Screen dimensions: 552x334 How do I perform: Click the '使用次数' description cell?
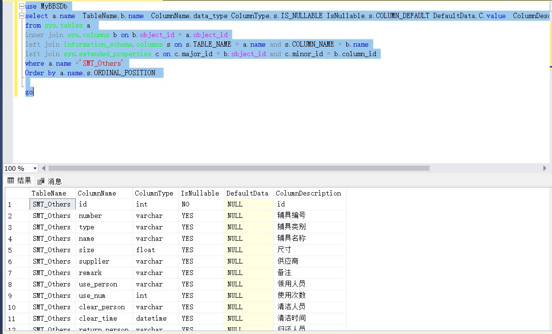click(x=310, y=295)
